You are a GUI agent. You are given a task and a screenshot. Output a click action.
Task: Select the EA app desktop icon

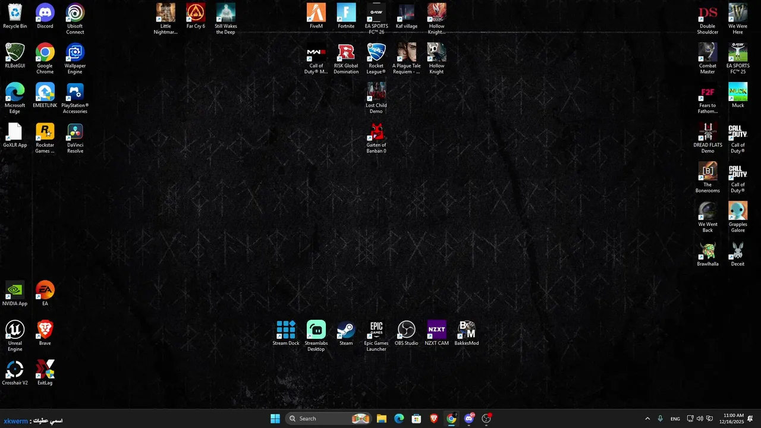pyautogui.click(x=45, y=294)
